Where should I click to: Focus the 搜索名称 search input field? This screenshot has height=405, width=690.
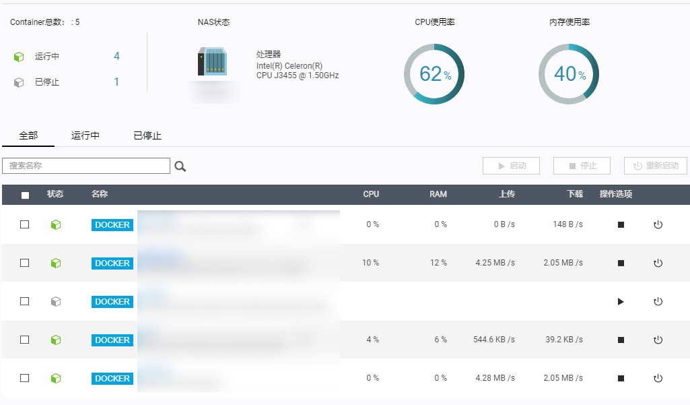(x=86, y=166)
